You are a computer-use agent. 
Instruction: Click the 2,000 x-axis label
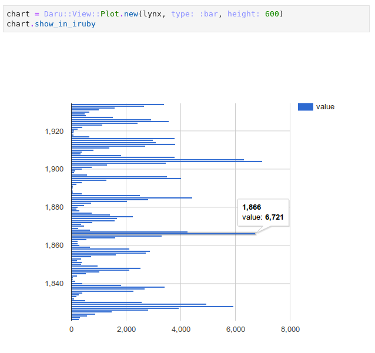click(126, 330)
